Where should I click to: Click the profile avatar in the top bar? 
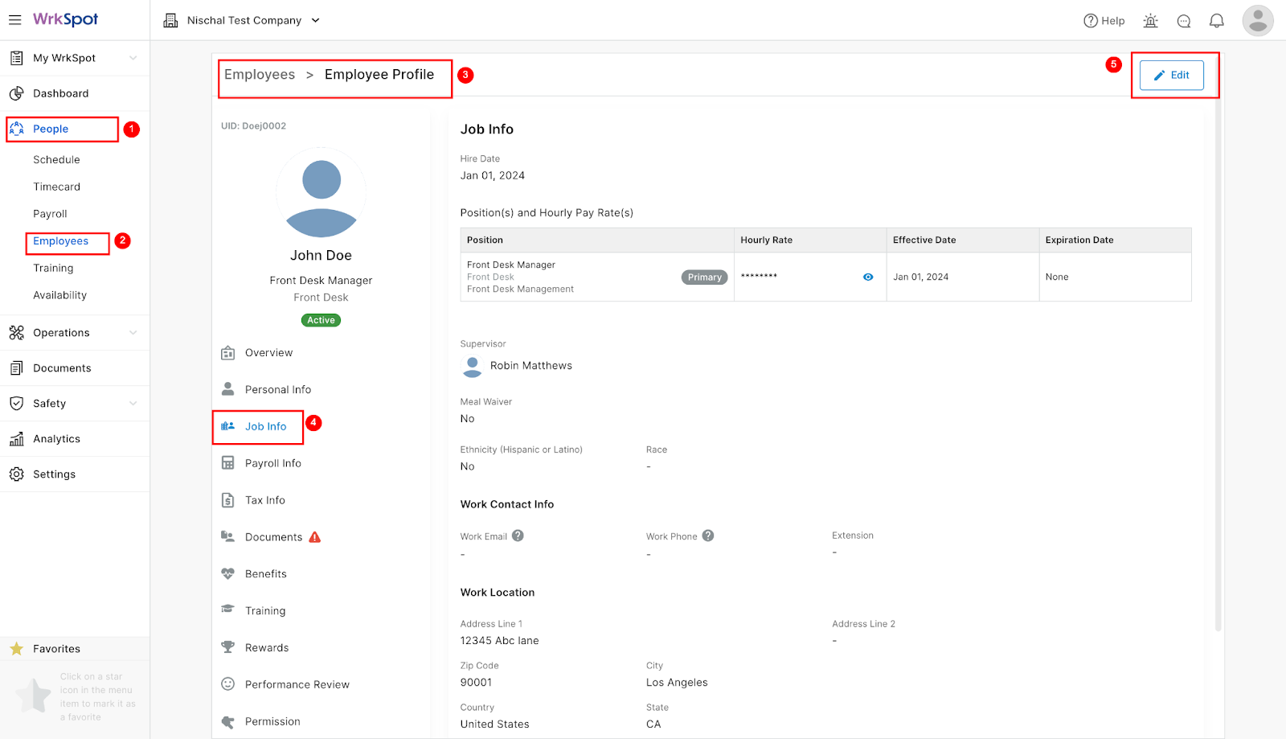click(1257, 20)
